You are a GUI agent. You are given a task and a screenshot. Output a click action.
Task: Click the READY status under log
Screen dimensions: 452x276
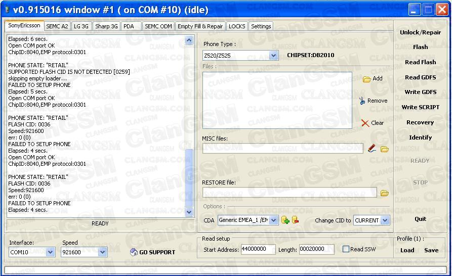100,223
